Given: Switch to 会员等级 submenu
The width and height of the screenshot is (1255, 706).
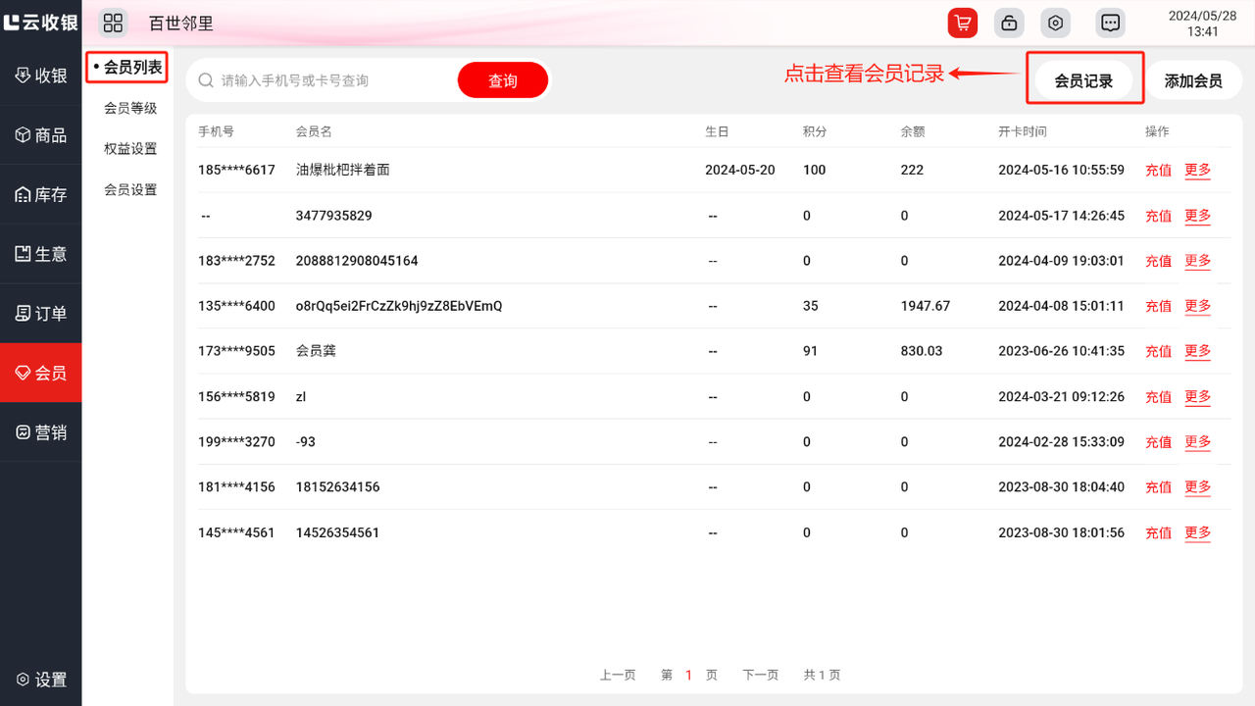Looking at the screenshot, I should click(130, 109).
